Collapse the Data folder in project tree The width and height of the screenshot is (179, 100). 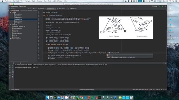point(10,12)
